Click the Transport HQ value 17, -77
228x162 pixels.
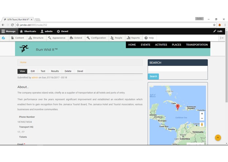(21, 132)
